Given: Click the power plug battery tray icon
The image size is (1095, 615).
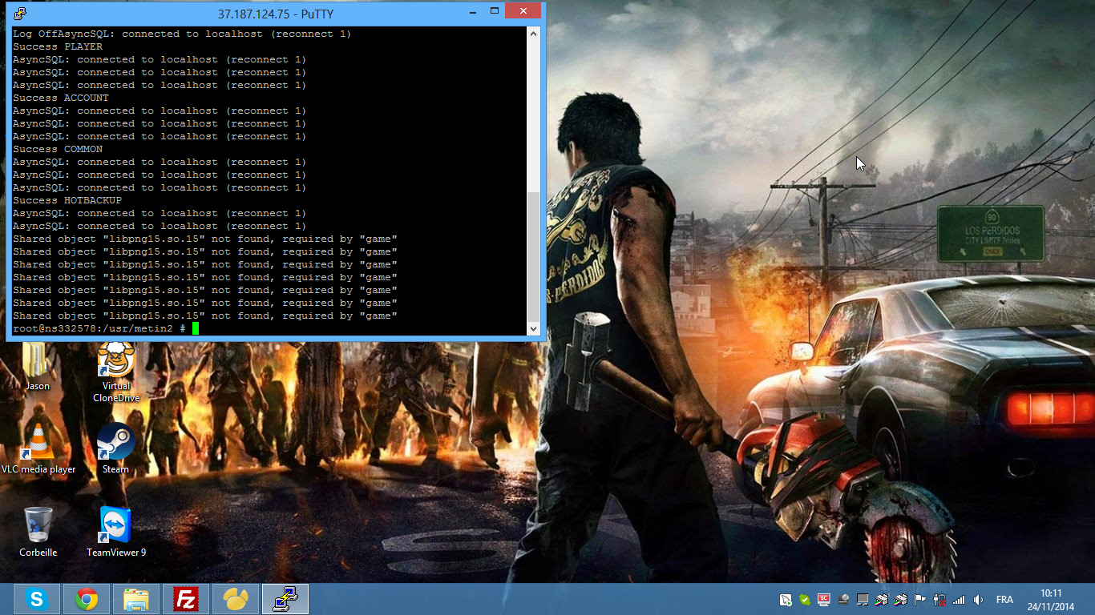Looking at the screenshot, I should pos(939,600).
